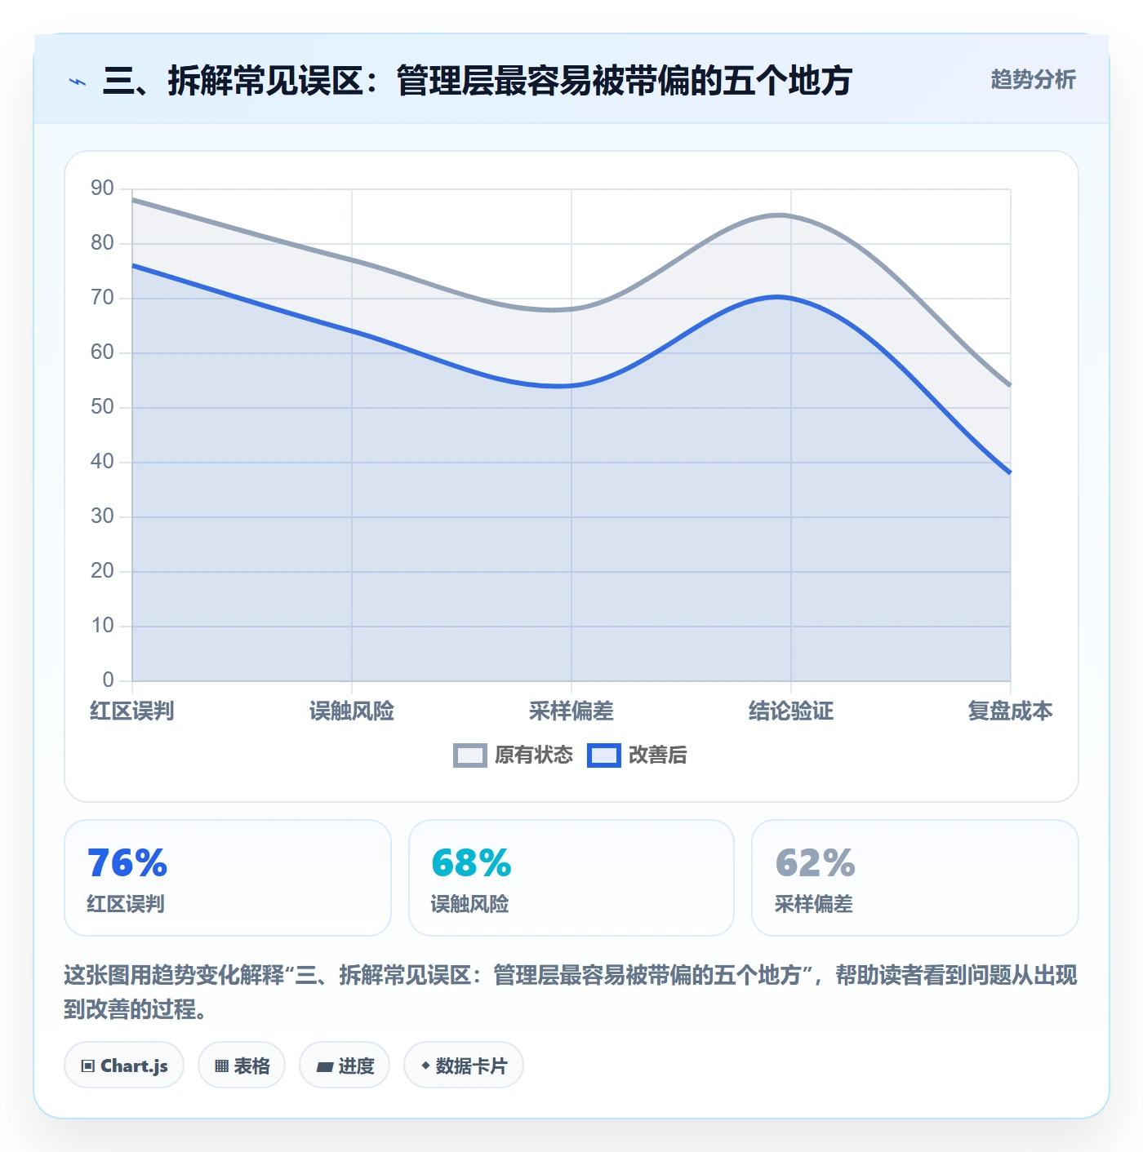Select the 表格 tag chip

pyautogui.click(x=242, y=1066)
